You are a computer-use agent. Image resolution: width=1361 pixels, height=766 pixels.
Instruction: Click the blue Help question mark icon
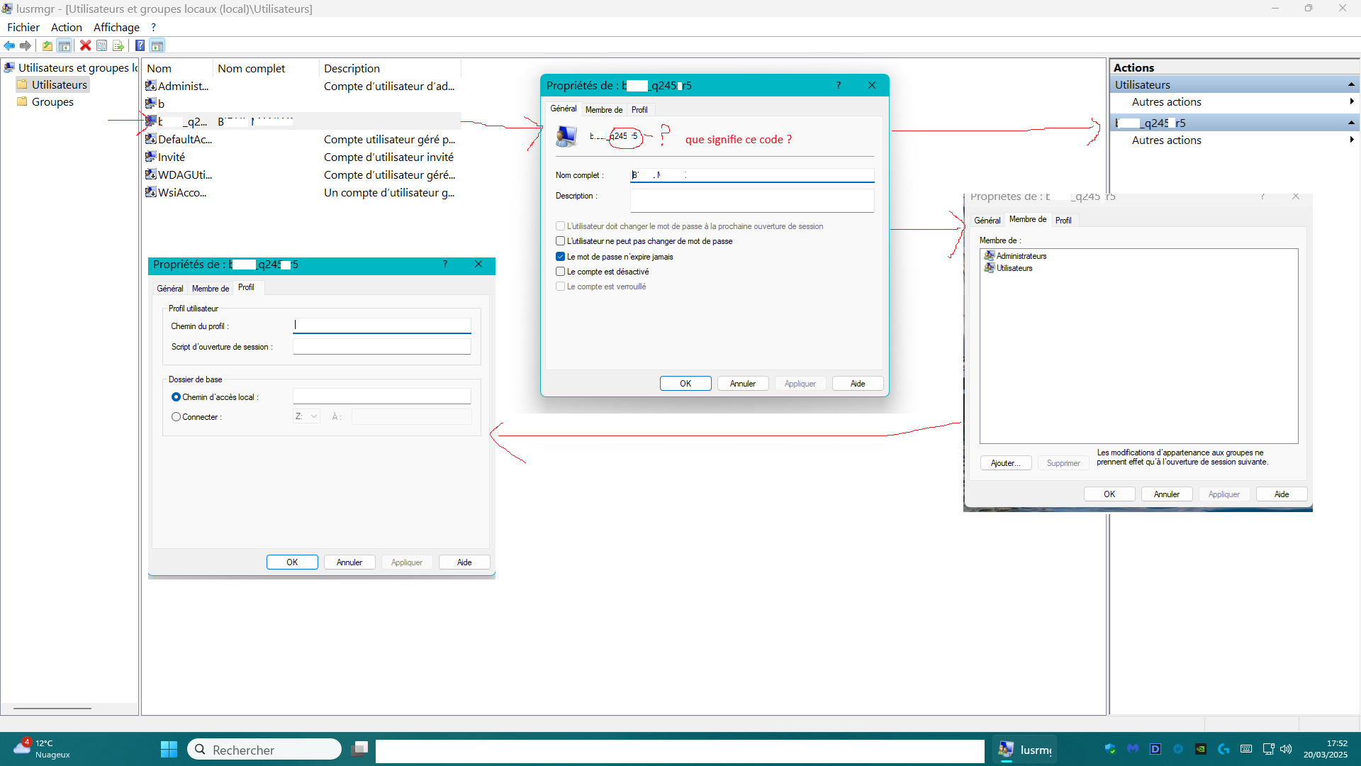[x=140, y=46]
